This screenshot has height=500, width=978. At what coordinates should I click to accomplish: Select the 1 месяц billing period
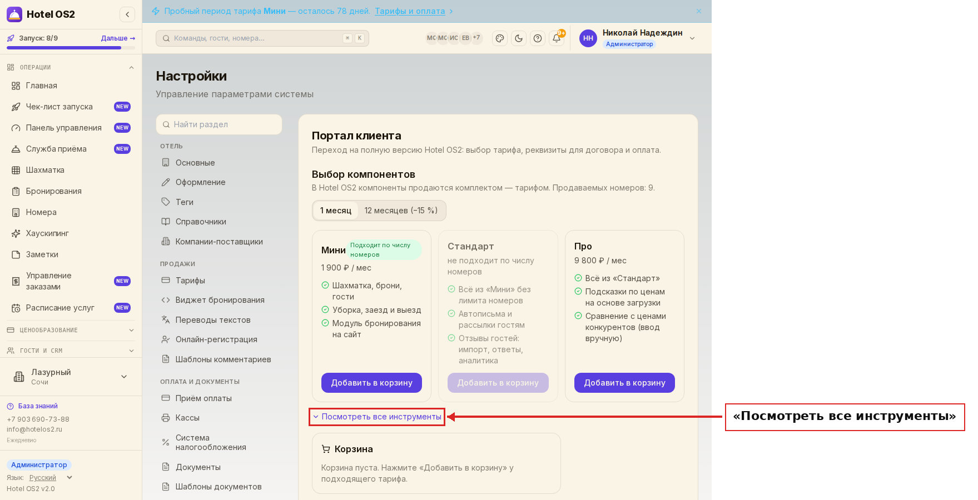point(336,211)
